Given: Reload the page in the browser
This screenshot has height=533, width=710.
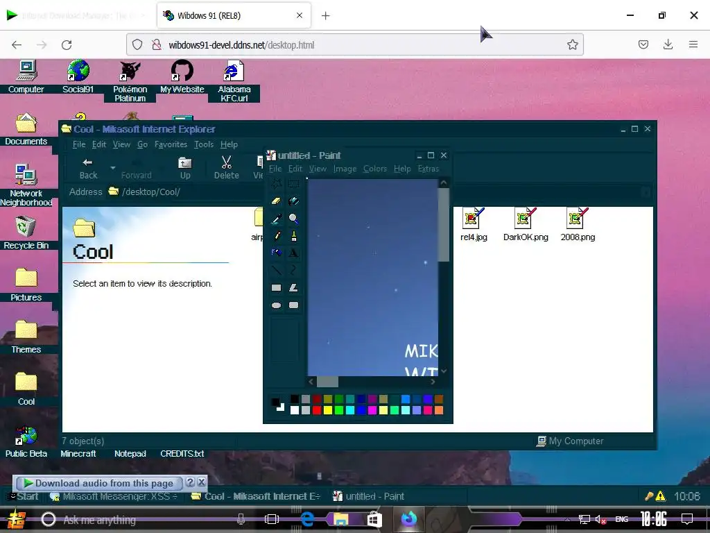Looking at the screenshot, I should click(x=67, y=44).
